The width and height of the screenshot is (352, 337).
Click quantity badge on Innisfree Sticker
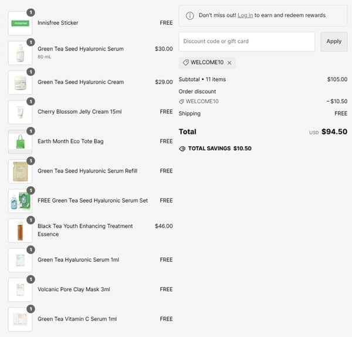(31, 12)
